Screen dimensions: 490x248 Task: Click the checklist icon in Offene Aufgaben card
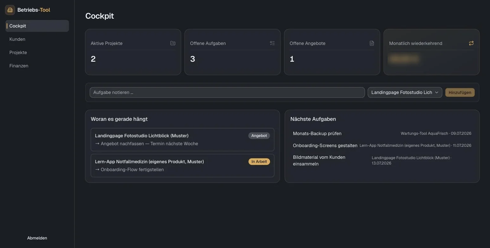point(272,43)
